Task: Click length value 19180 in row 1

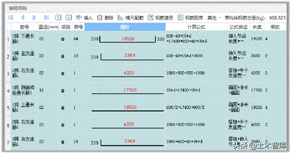Action: pos(257,39)
